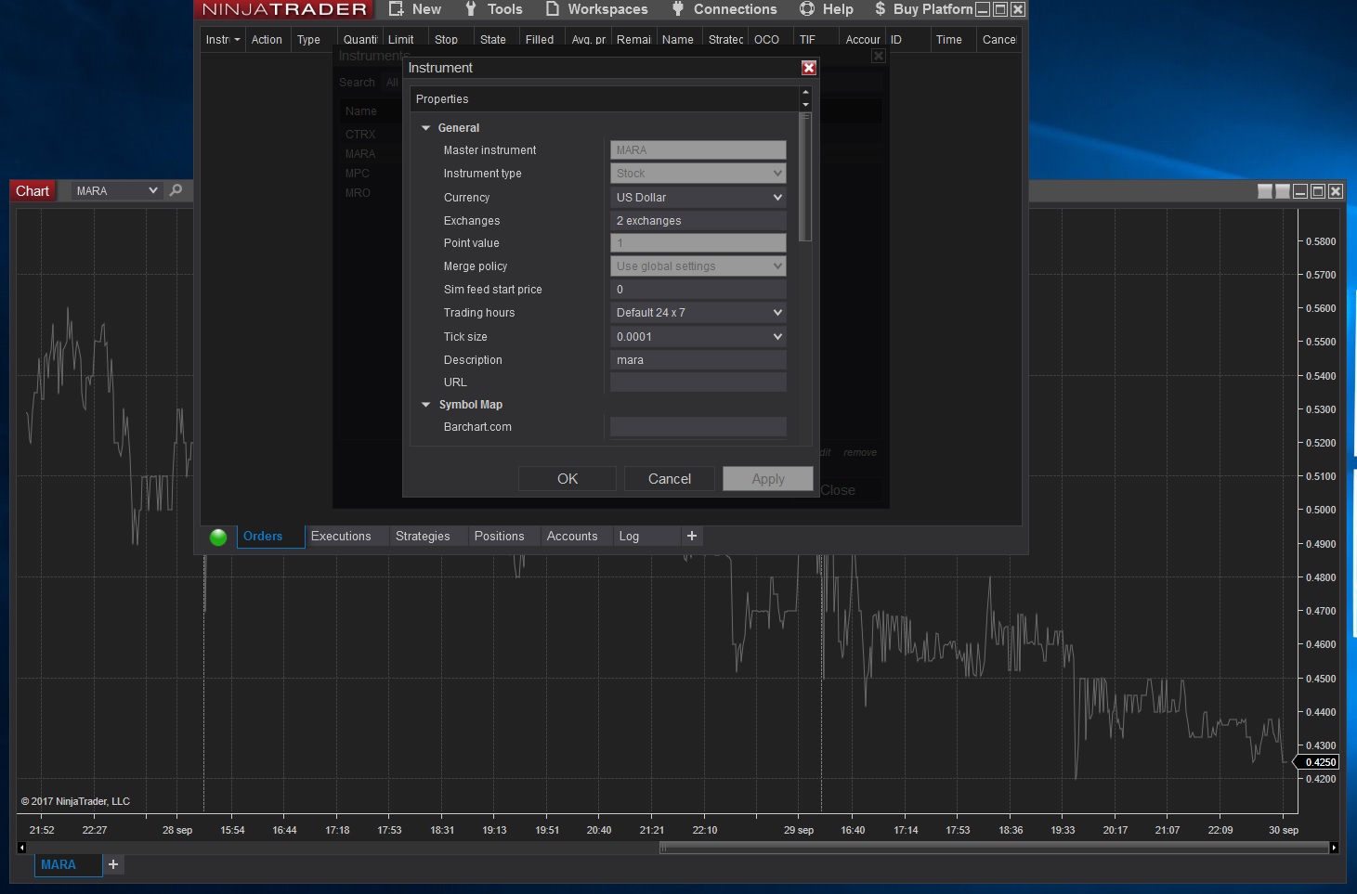Open the Merge policy dropdown

[x=698, y=266]
